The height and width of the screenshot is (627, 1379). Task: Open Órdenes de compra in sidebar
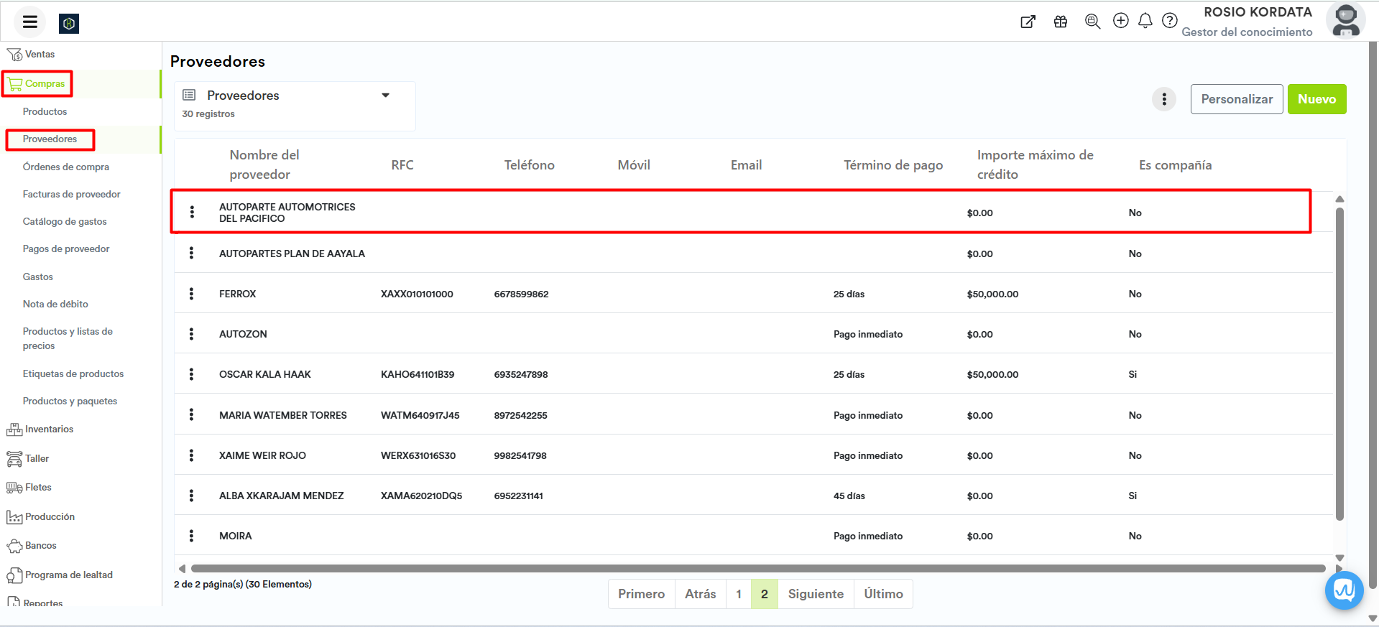point(66,167)
